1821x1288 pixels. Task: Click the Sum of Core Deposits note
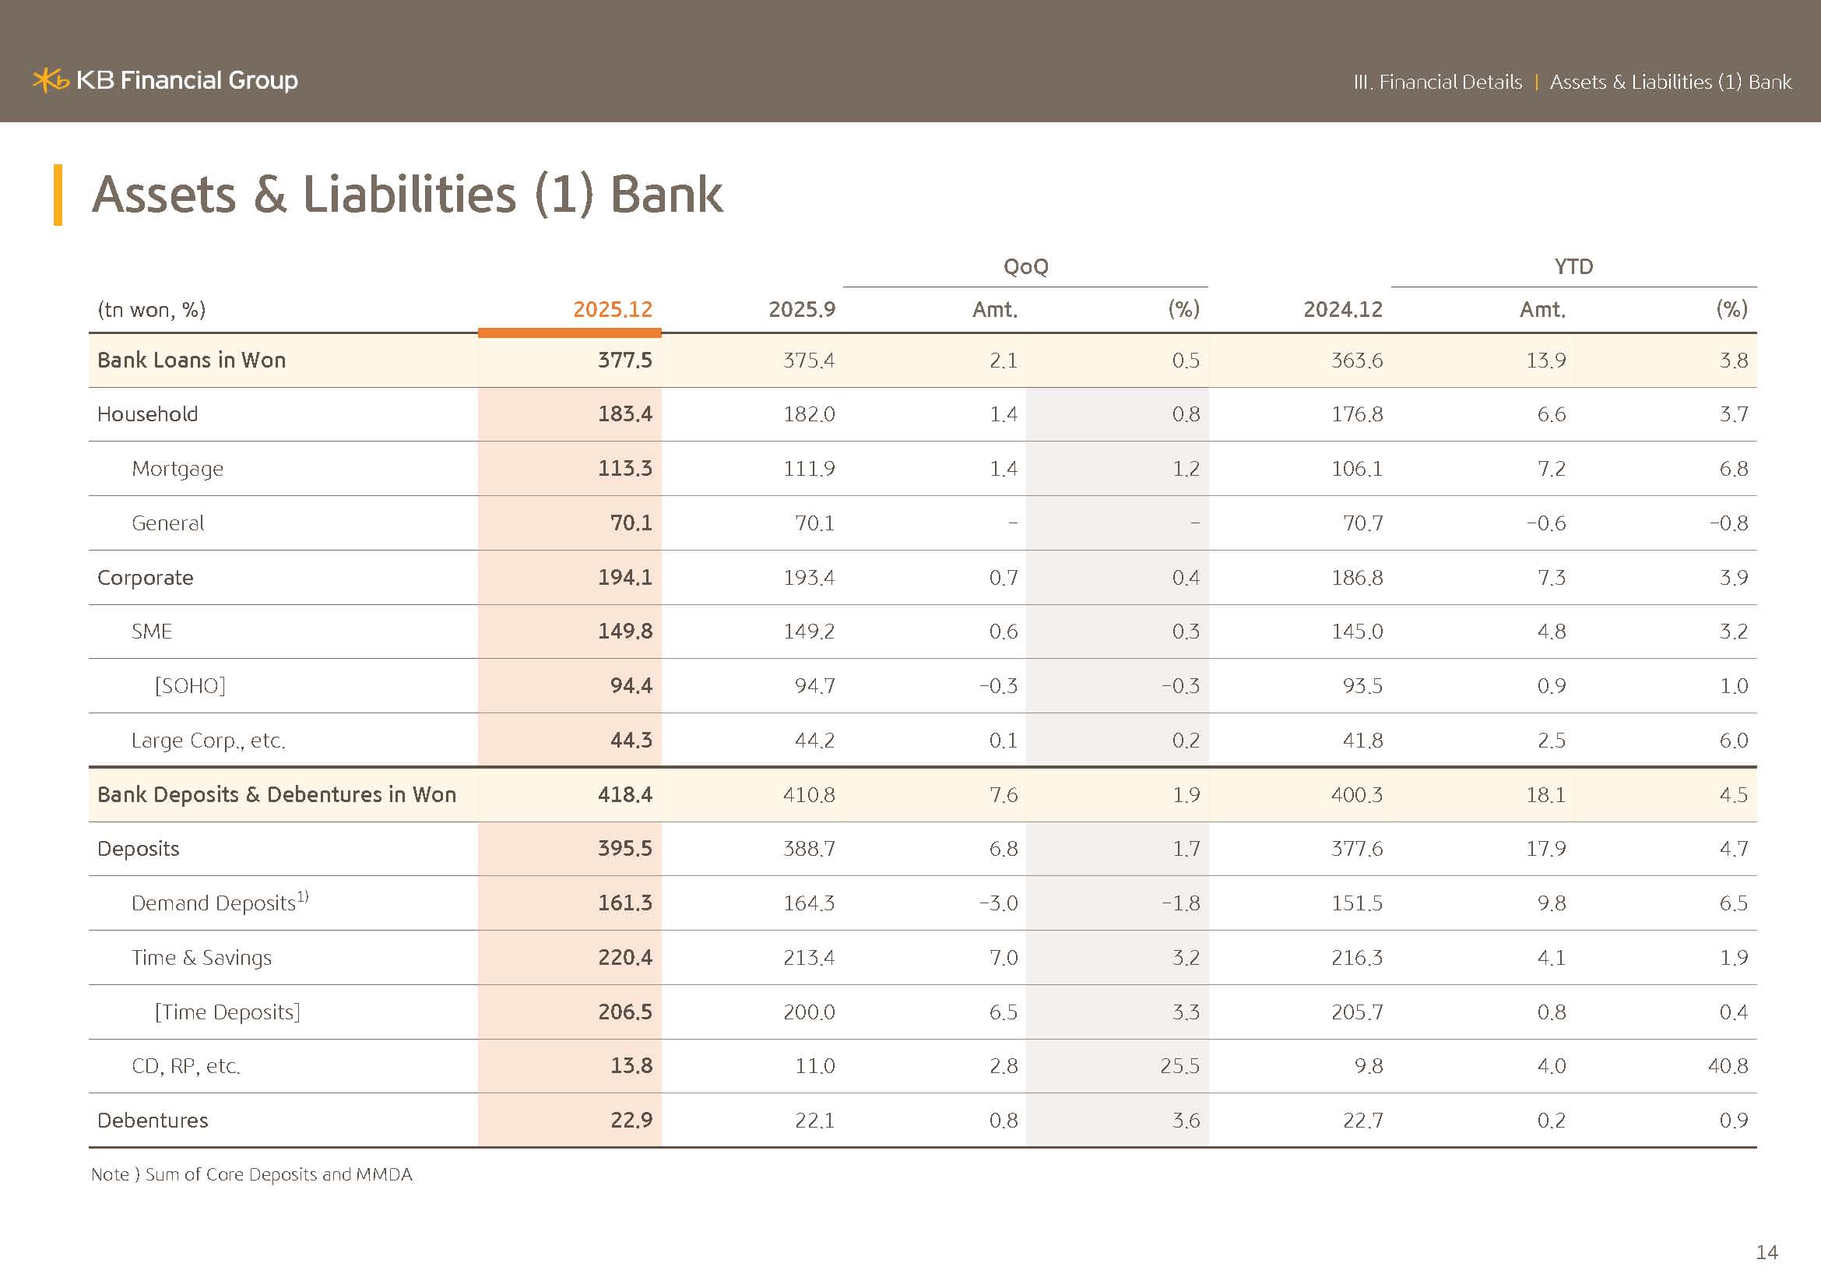coord(251,1174)
